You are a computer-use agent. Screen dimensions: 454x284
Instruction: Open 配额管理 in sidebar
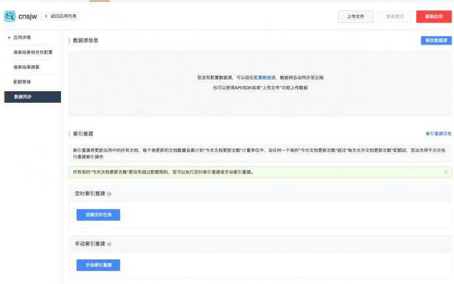[x=22, y=82]
